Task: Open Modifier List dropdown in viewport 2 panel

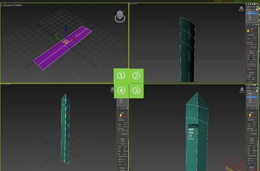Action: tap(252, 10)
